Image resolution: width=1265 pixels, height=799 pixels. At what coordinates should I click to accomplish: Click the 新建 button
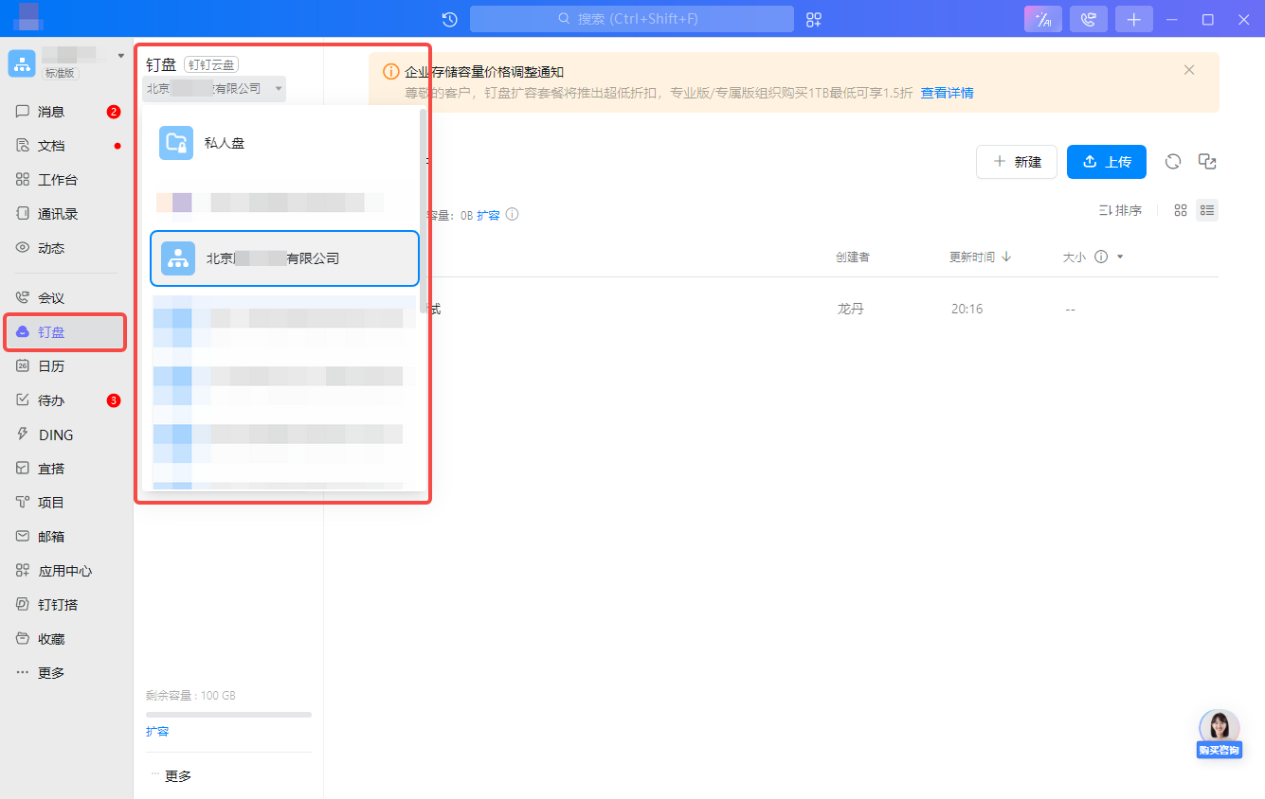point(1017,162)
